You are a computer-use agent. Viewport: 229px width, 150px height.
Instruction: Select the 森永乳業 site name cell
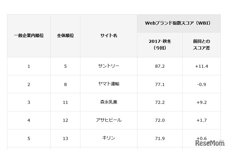[x=109, y=102]
